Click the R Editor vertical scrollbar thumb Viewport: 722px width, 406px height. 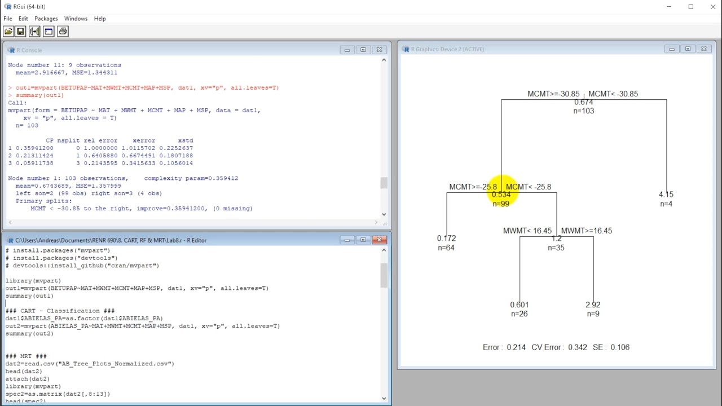[384, 275]
